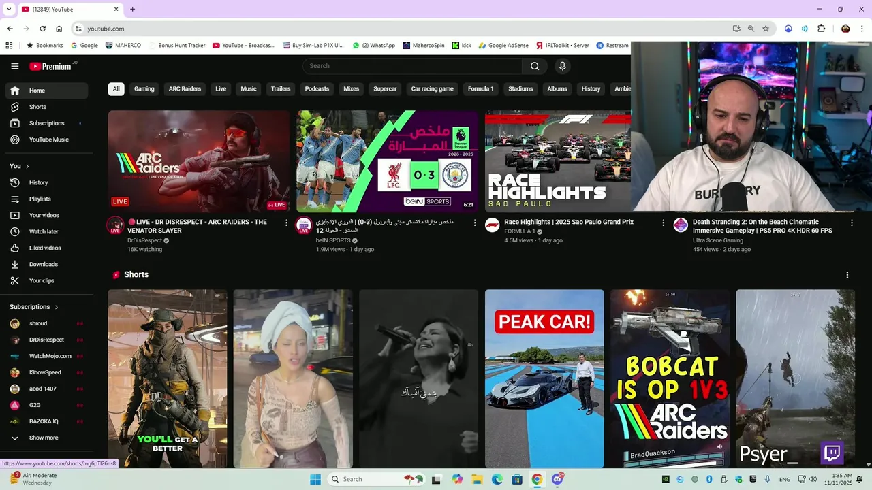Select the Formula 1 filter chip
This screenshot has height=490, width=872.
click(x=481, y=88)
